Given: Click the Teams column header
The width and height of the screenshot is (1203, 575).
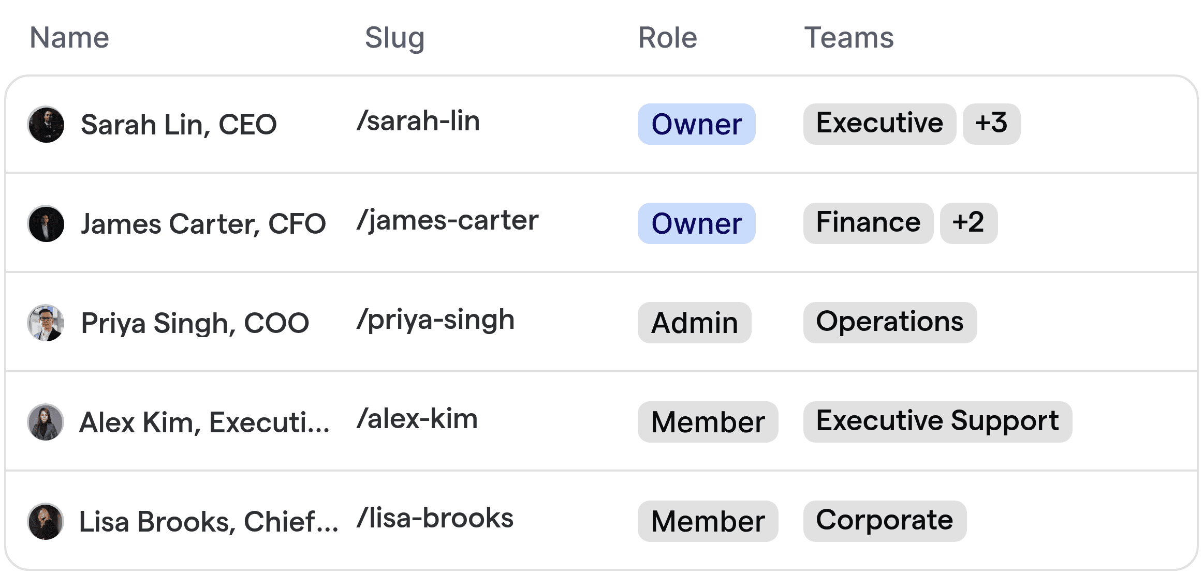Looking at the screenshot, I should point(849,38).
